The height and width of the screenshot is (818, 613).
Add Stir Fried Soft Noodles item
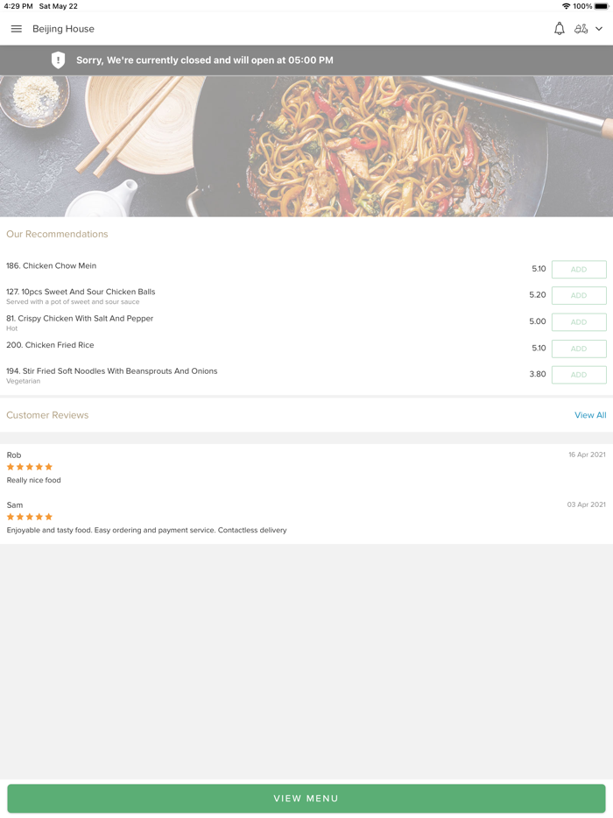[578, 375]
